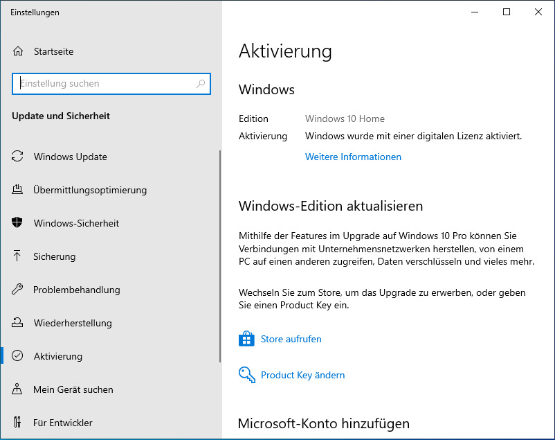555x440 pixels.
Task: Click the Sicherung upward arrow icon
Action: pyautogui.click(x=17, y=256)
